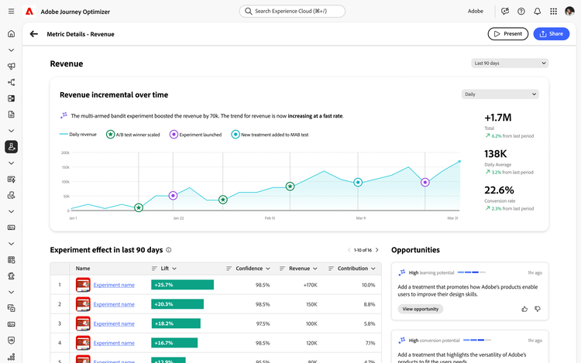Go to next page of experiments
This screenshot has height=363, width=581.
pyautogui.click(x=376, y=250)
